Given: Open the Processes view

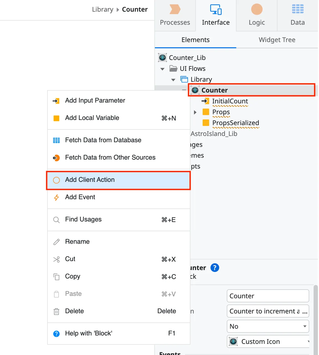Looking at the screenshot, I should pyautogui.click(x=175, y=15).
